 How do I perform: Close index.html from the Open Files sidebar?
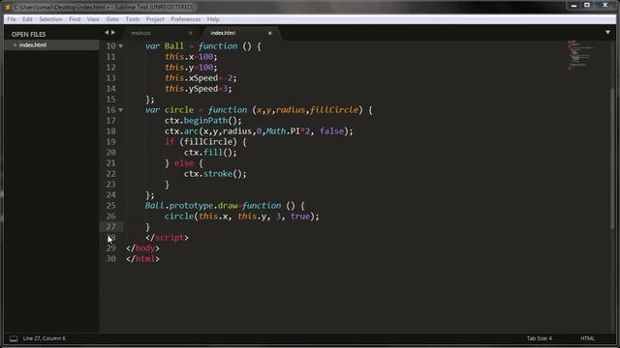(15, 45)
